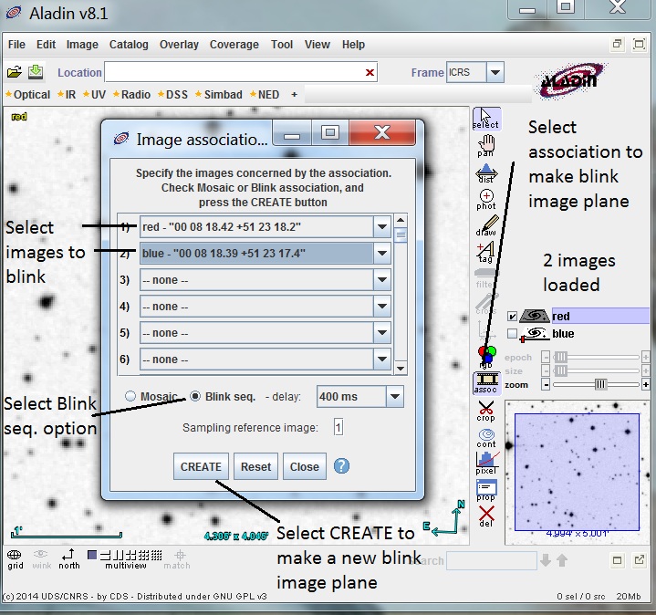Screen dimensions: 656x615
Task: Select the tag text tool
Action: (485, 252)
